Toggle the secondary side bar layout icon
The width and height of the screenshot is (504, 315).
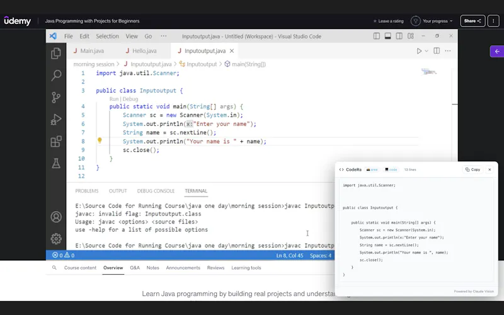click(399, 36)
